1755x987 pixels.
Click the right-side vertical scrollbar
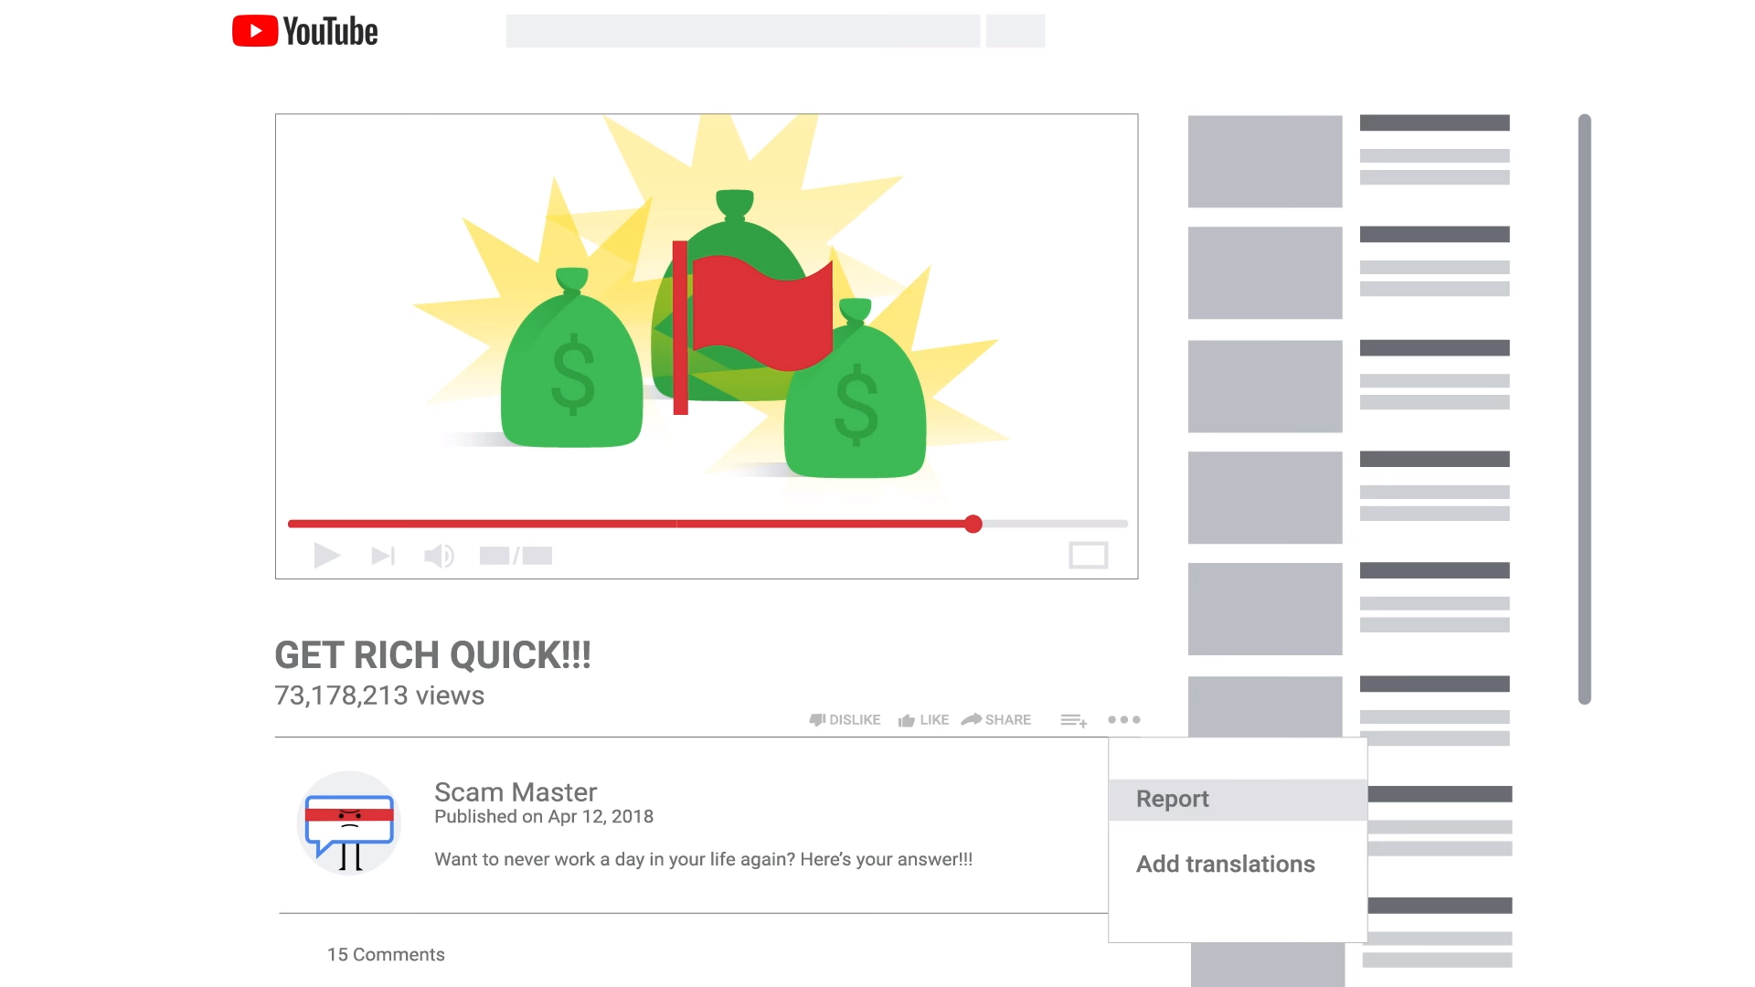(1584, 409)
